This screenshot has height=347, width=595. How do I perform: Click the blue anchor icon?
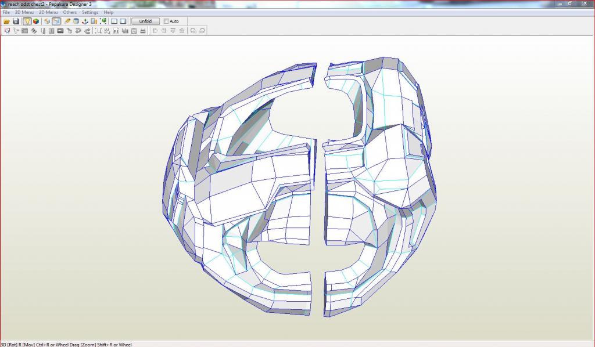(x=85, y=21)
